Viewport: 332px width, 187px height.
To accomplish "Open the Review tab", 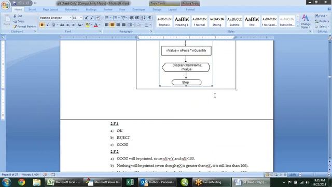I will 108,9.
